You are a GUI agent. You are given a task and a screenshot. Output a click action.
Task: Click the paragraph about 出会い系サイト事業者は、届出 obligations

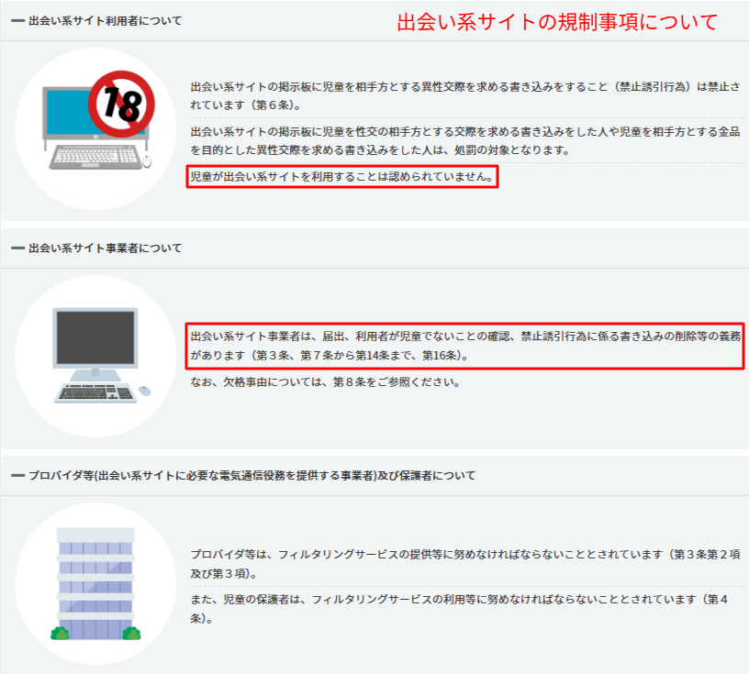(465, 346)
